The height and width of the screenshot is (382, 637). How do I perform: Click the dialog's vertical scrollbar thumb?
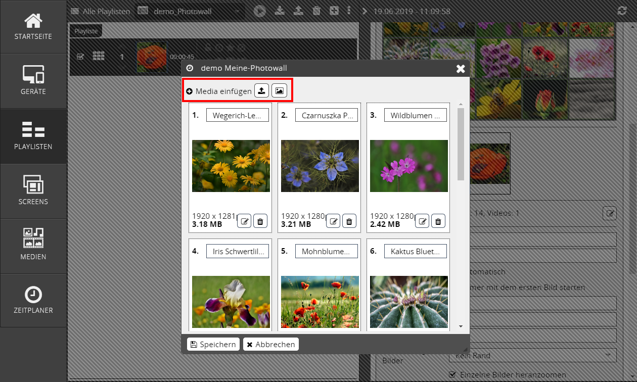click(x=460, y=144)
